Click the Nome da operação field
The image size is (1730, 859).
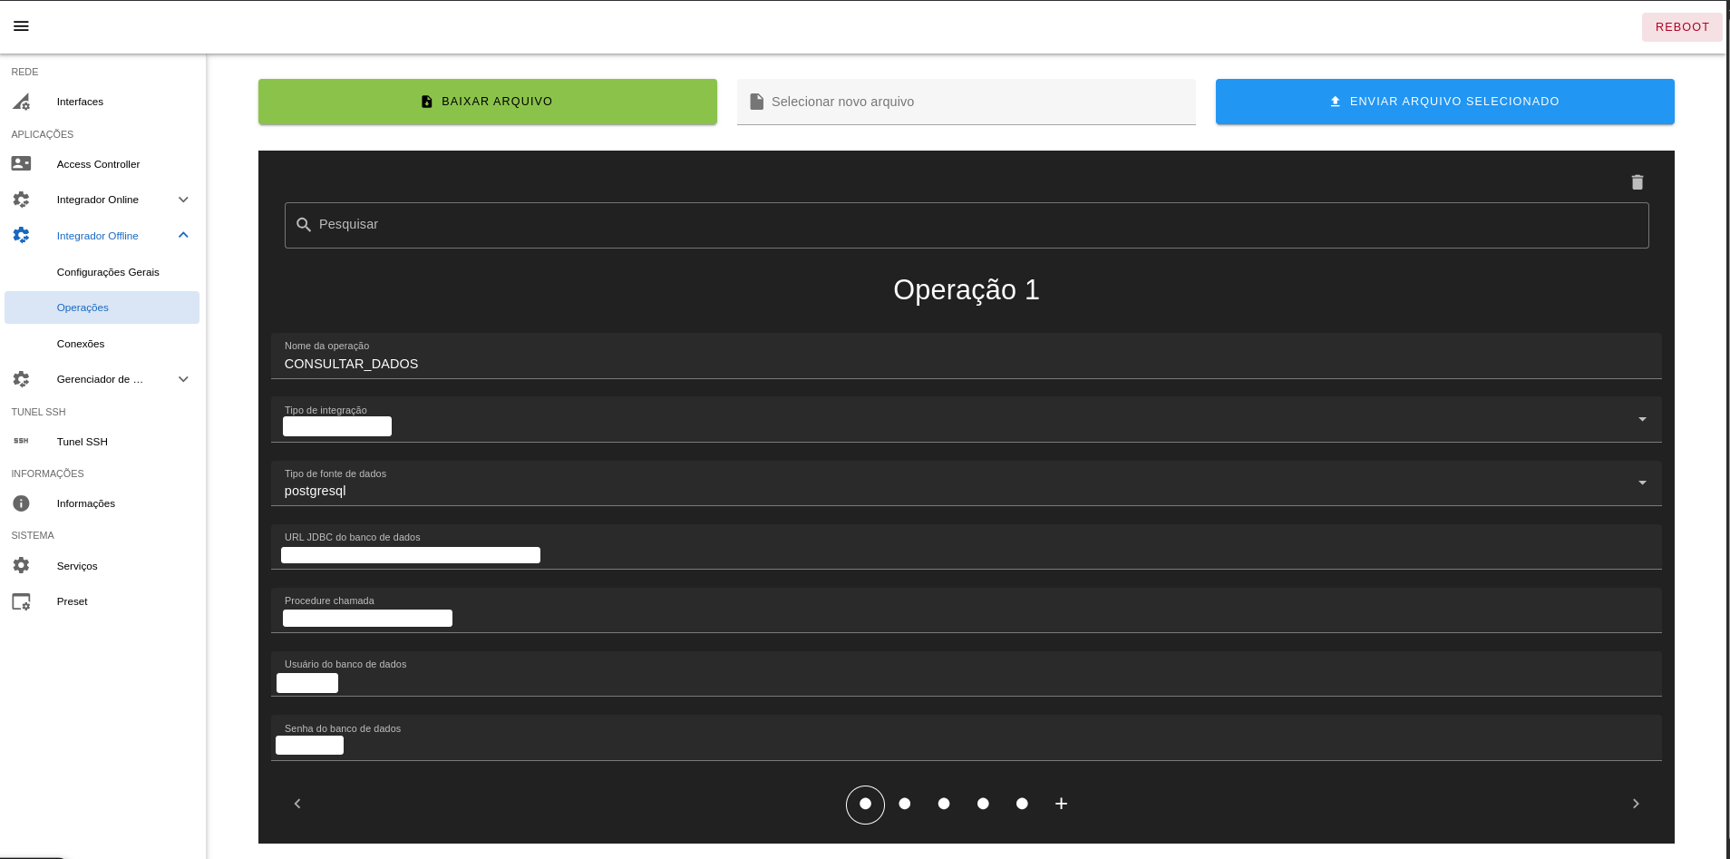click(x=967, y=356)
